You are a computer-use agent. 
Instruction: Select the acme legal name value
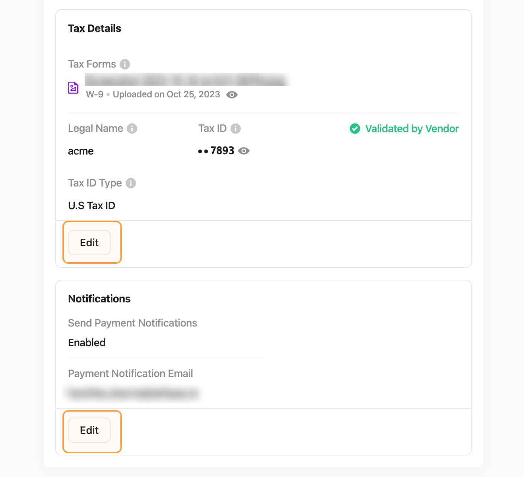pyautogui.click(x=81, y=151)
